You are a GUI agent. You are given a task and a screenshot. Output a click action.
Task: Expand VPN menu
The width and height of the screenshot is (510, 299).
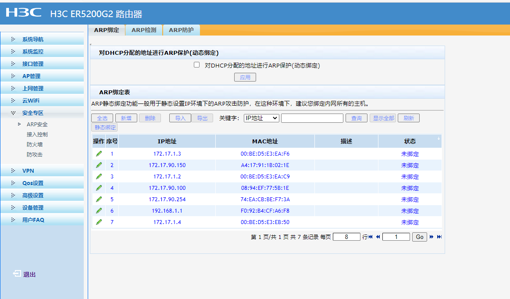tap(42, 171)
